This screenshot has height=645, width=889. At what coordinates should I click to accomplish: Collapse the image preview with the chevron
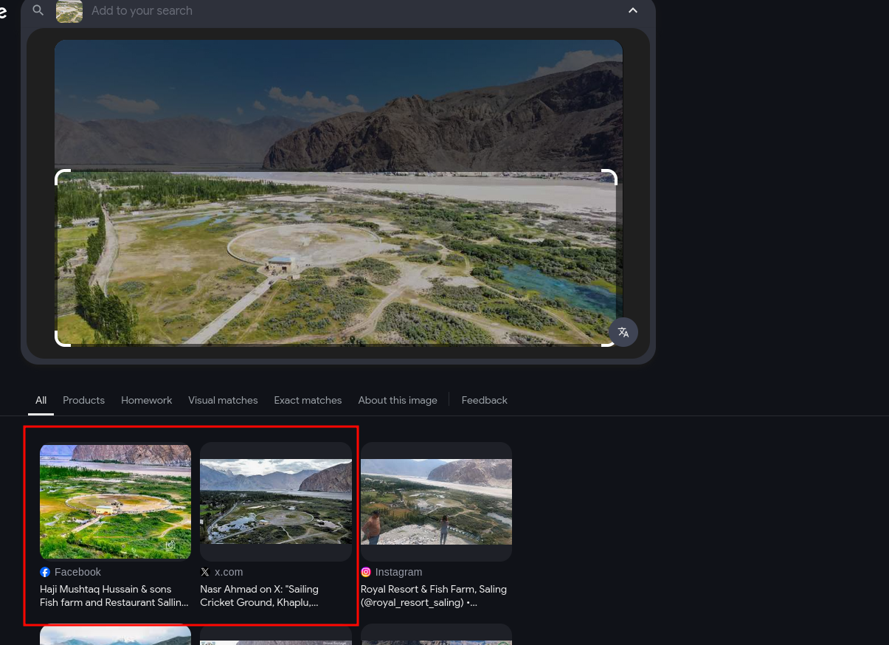[x=633, y=10]
